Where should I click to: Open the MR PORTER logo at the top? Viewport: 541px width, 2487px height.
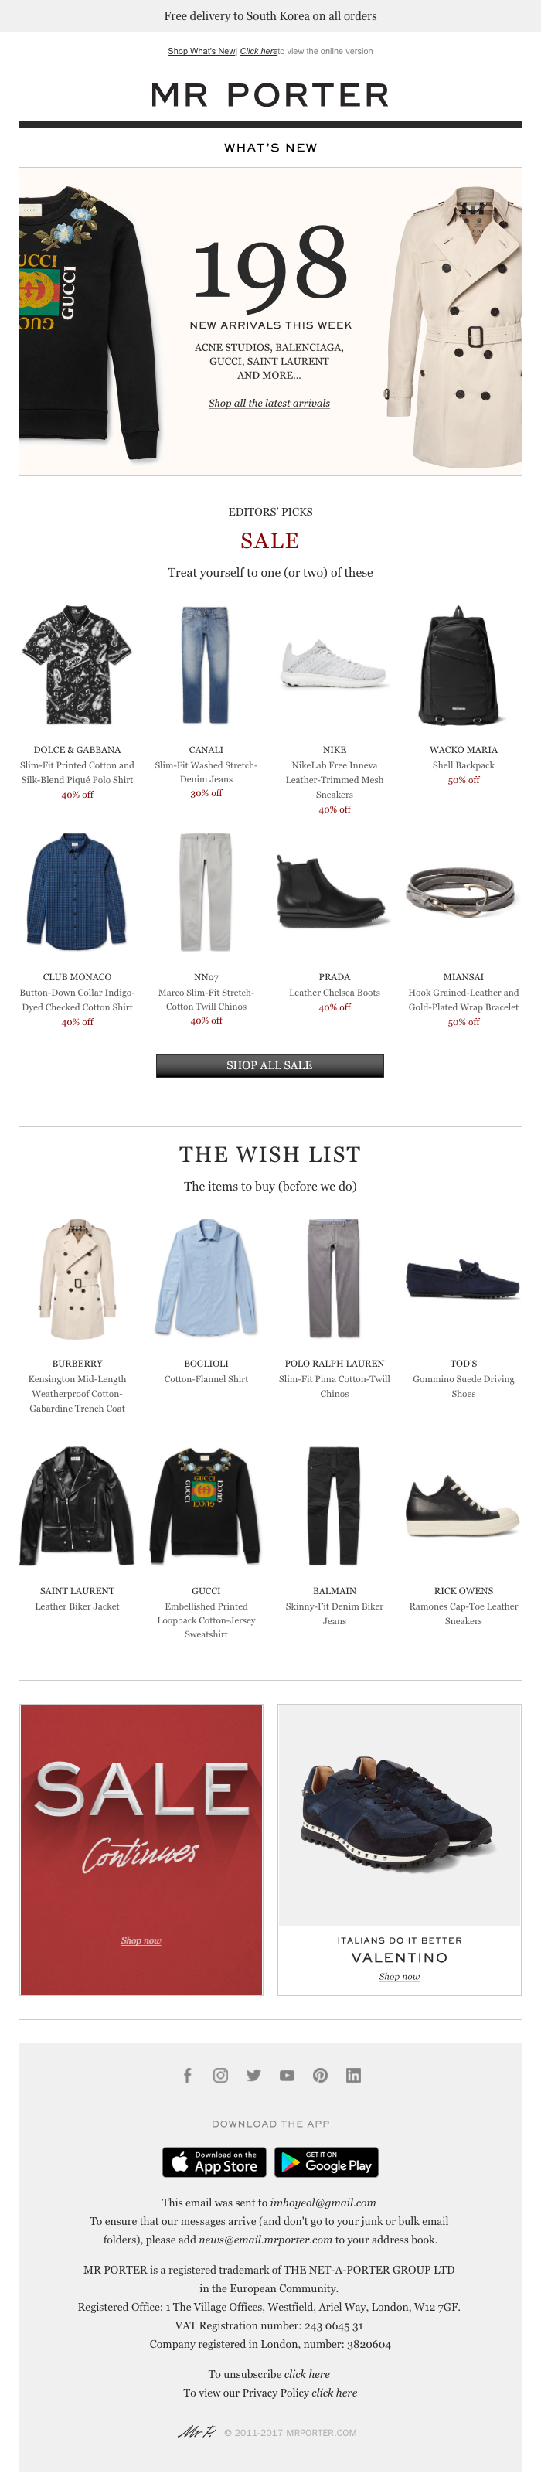[x=270, y=94]
